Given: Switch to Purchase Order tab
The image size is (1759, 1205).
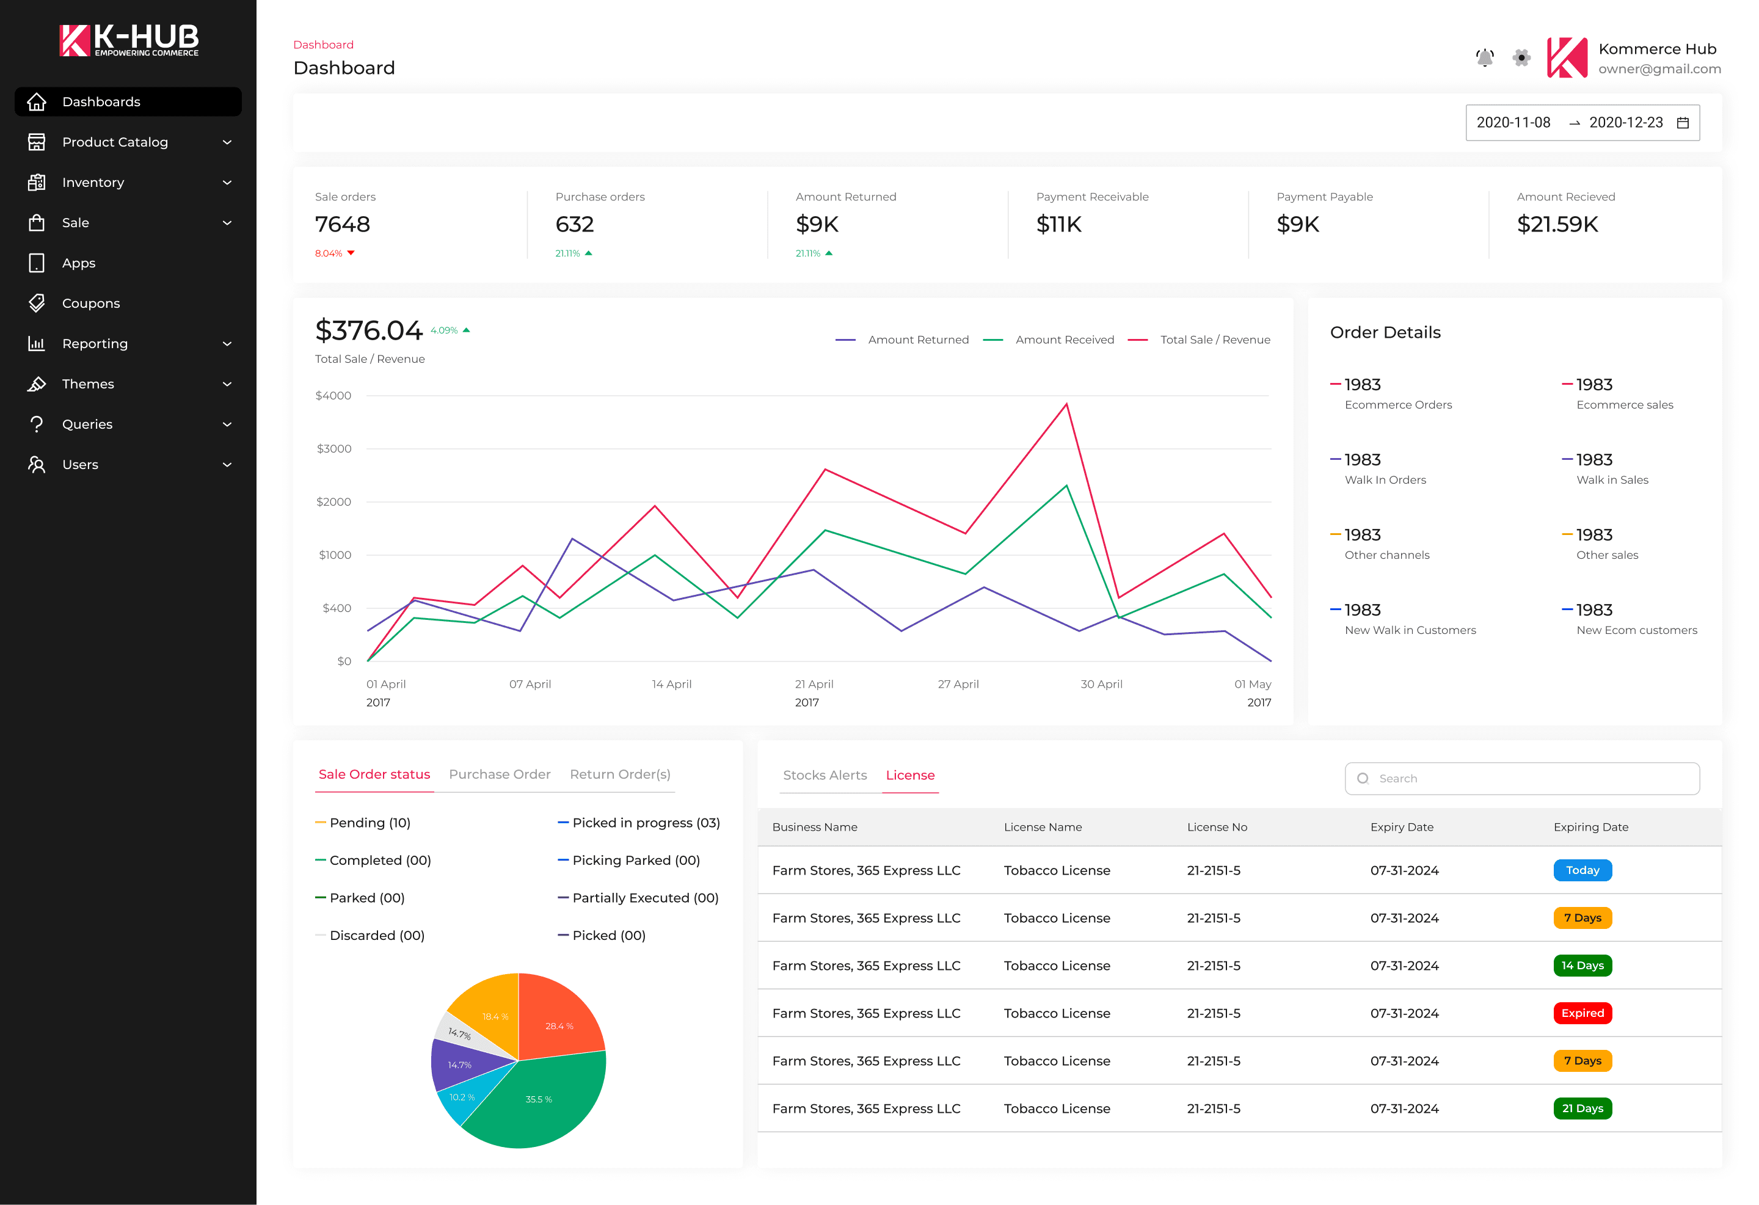Looking at the screenshot, I should 500,774.
